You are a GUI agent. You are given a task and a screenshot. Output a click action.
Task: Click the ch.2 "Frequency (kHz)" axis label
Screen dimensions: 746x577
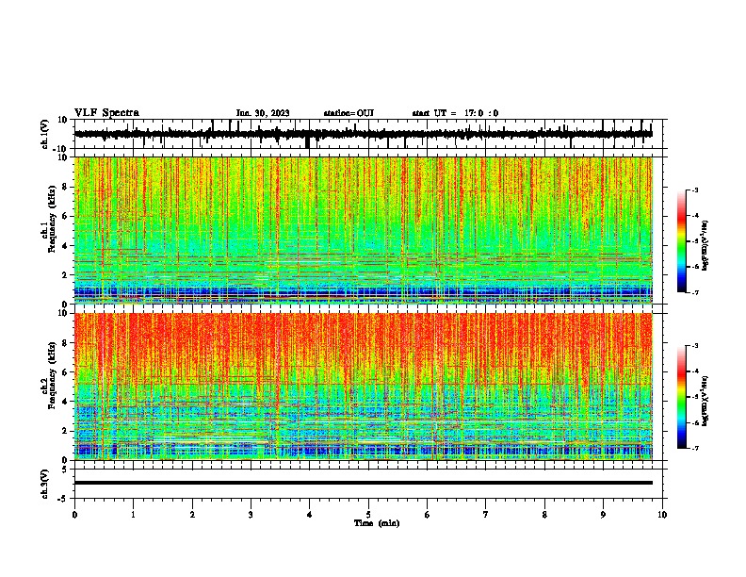[53, 375]
